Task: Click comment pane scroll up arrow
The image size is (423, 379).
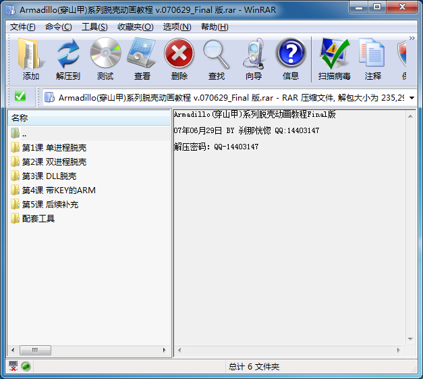Action: pyautogui.click(x=410, y=116)
